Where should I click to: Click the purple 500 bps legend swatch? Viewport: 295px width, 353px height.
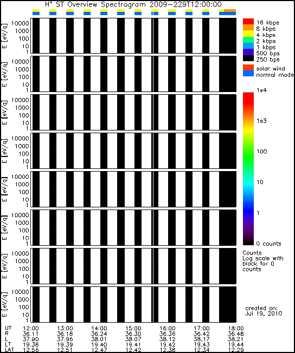coord(248,52)
